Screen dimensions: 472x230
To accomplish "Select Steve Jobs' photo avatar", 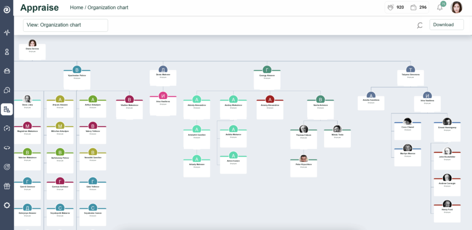I will 27,99.
